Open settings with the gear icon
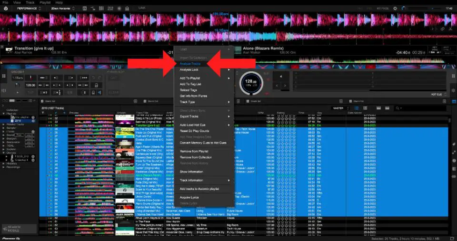Viewport: 457px width, 241px height. (x=395, y=9)
